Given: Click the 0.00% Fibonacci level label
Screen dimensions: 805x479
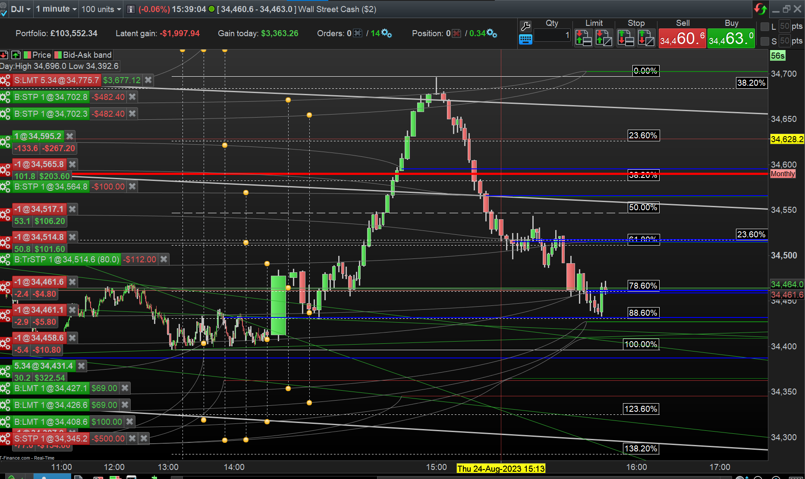Looking at the screenshot, I should pos(646,71).
